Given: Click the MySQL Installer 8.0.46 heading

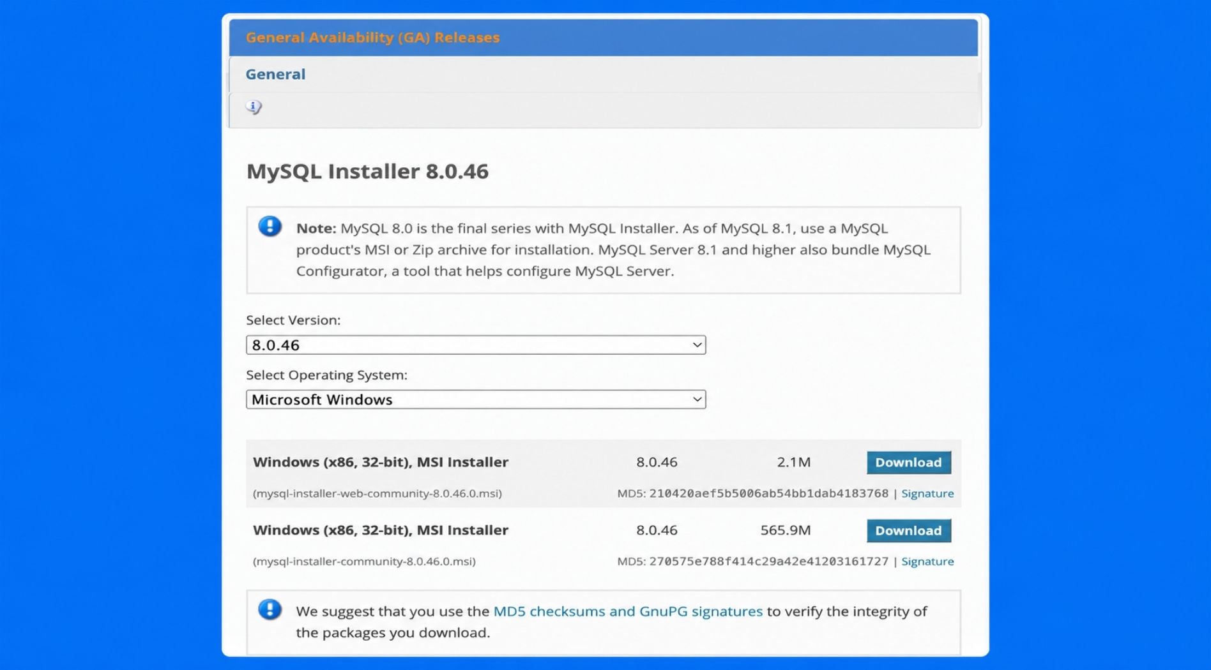Looking at the screenshot, I should pos(367,171).
